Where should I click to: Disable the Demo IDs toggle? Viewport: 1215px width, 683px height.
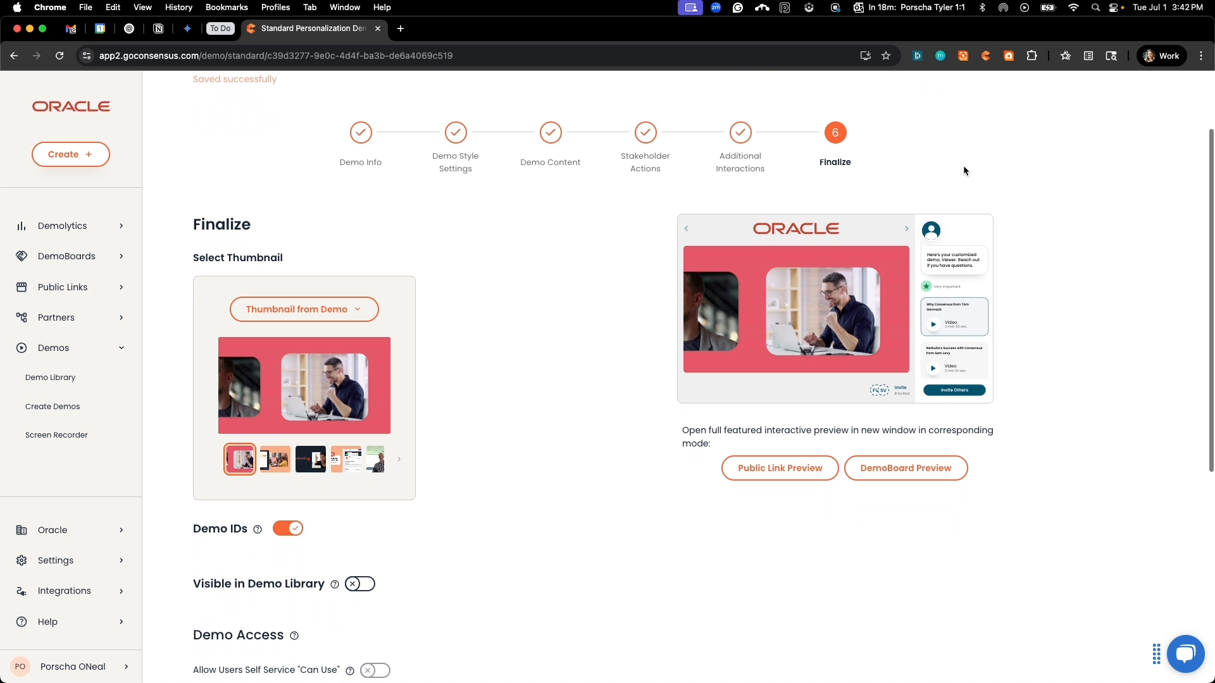coord(288,528)
